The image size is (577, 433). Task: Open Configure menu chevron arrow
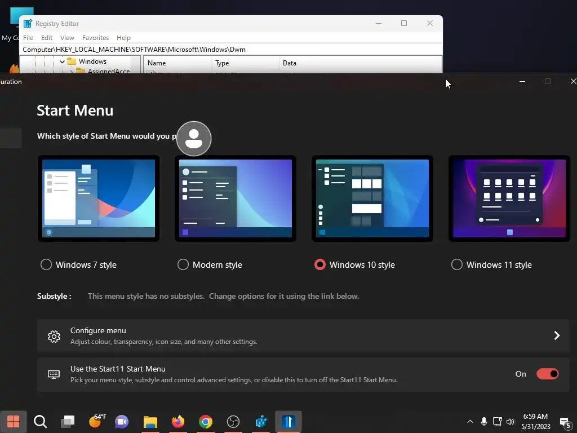tap(557, 335)
